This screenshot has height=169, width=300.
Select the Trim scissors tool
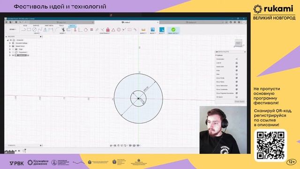[63, 30]
